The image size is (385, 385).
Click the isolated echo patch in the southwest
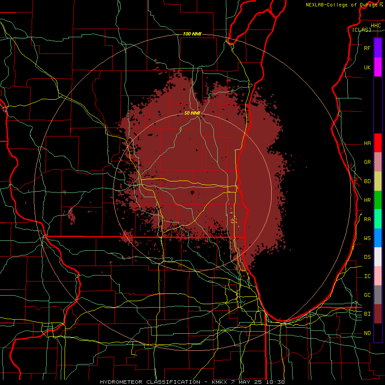pos(71,216)
